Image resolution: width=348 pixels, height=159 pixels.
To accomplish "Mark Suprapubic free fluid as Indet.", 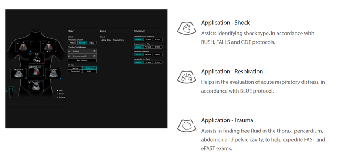I will click(x=157, y=62).
